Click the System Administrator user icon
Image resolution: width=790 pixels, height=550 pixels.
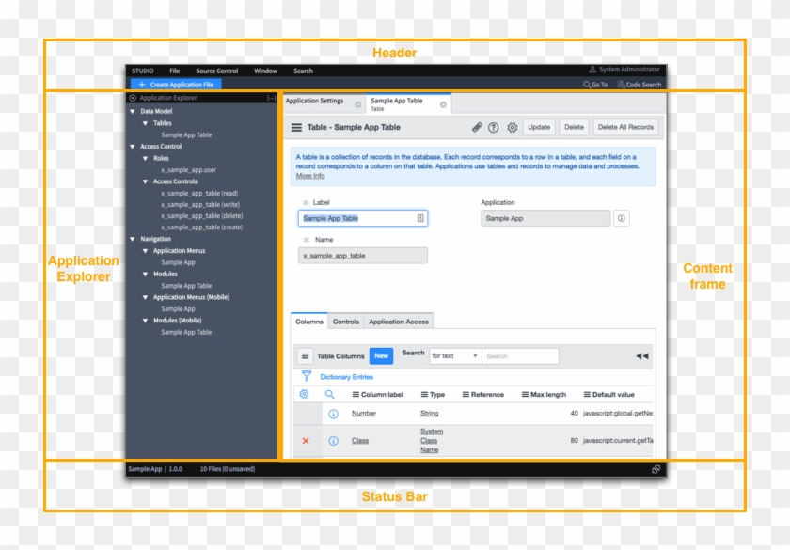click(592, 70)
